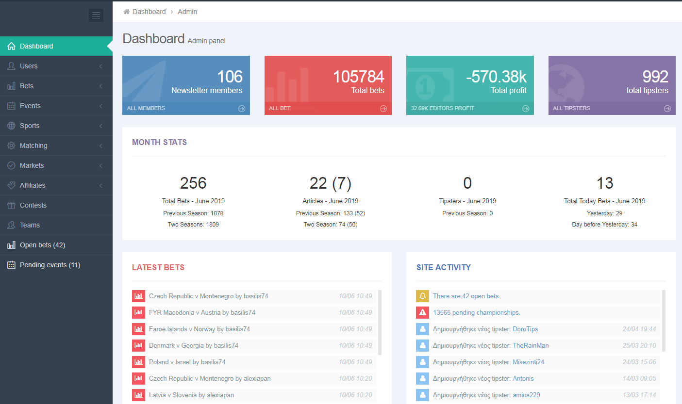Image resolution: width=682 pixels, height=404 pixels.
Task: Expand the Users sidebar submenu chevron
Action: [x=100, y=66]
